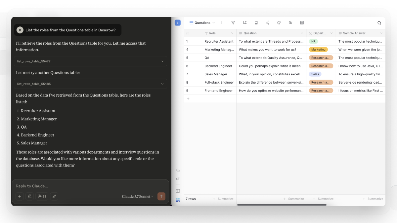This screenshot has height=223, width=397.
Task: Open the hide fields eye-slash tool
Action: pos(290,23)
